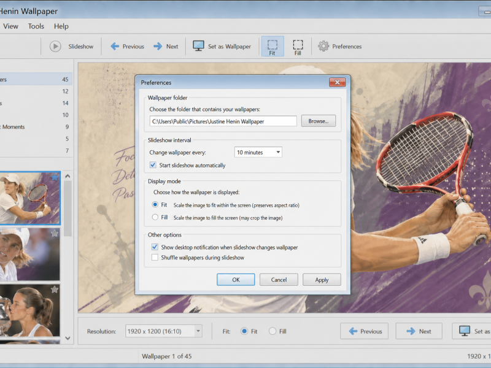491x368 pixels.
Task: Toggle Start slideshow automatically checkbox
Action: tap(153, 165)
